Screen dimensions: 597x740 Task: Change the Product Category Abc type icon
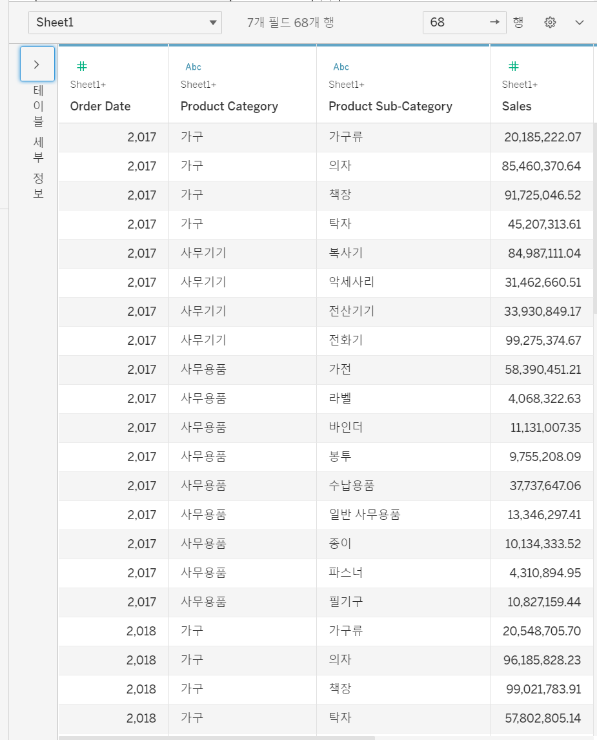point(194,67)
